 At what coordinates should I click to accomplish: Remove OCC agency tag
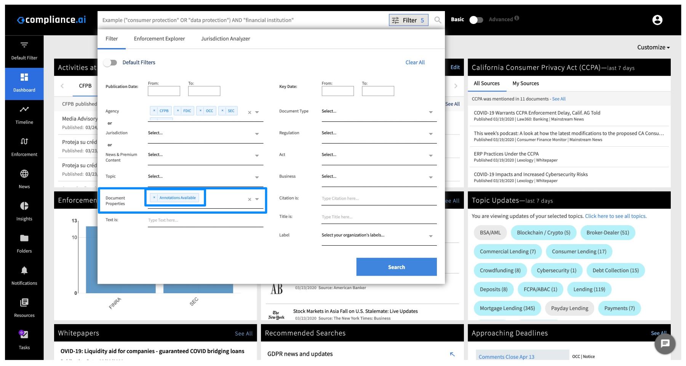200,111
